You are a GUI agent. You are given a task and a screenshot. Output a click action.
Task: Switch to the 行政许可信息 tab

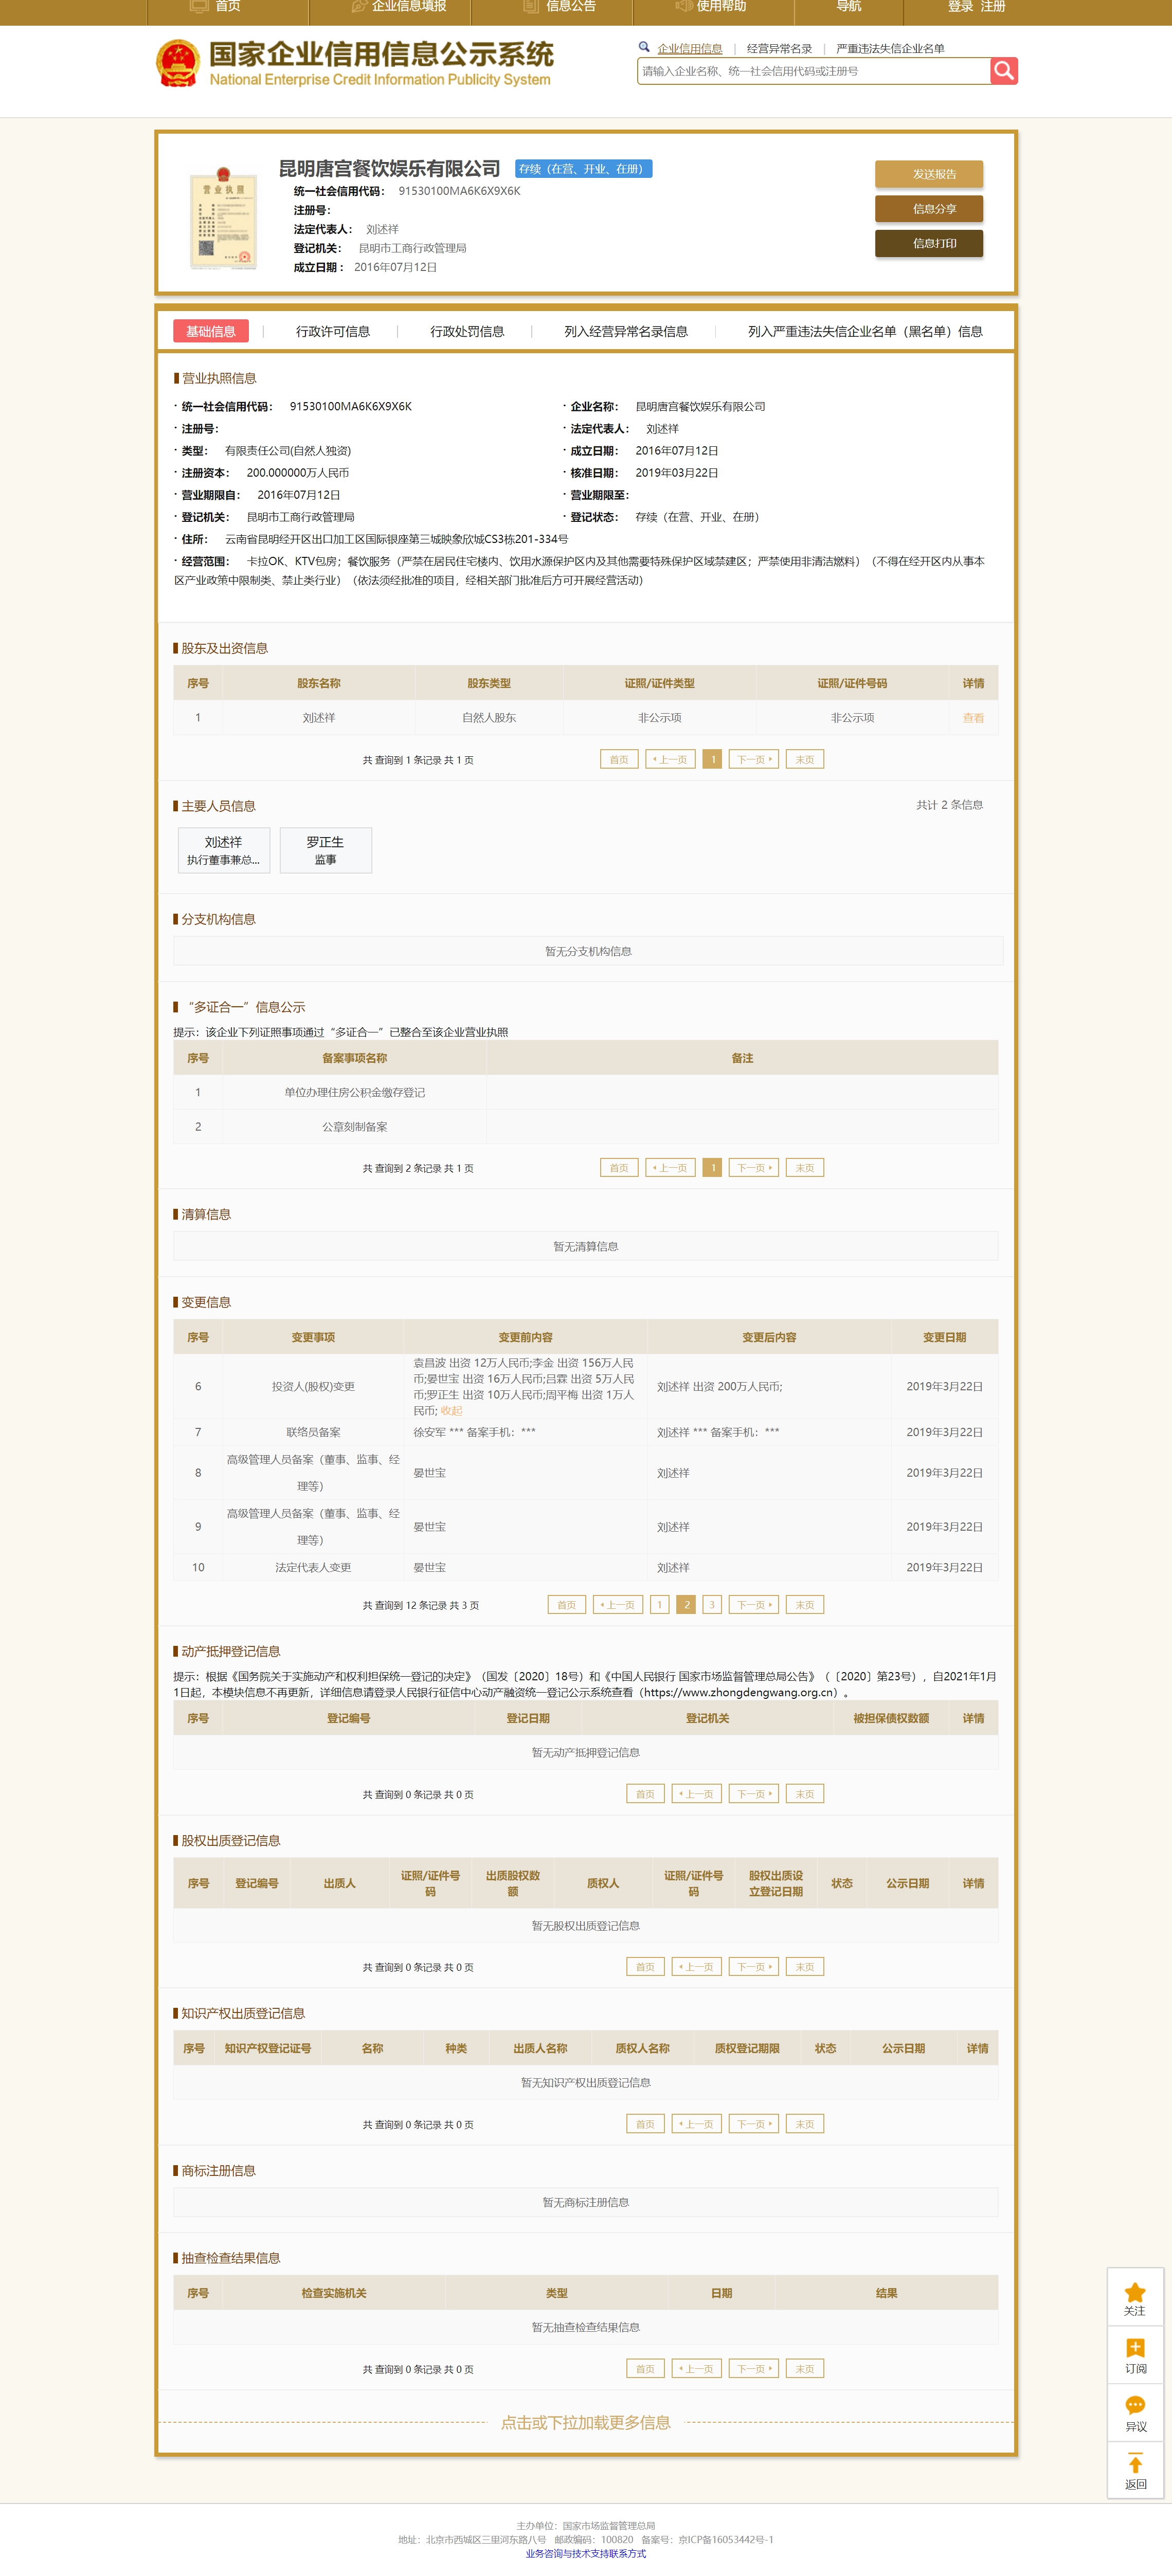332,331
